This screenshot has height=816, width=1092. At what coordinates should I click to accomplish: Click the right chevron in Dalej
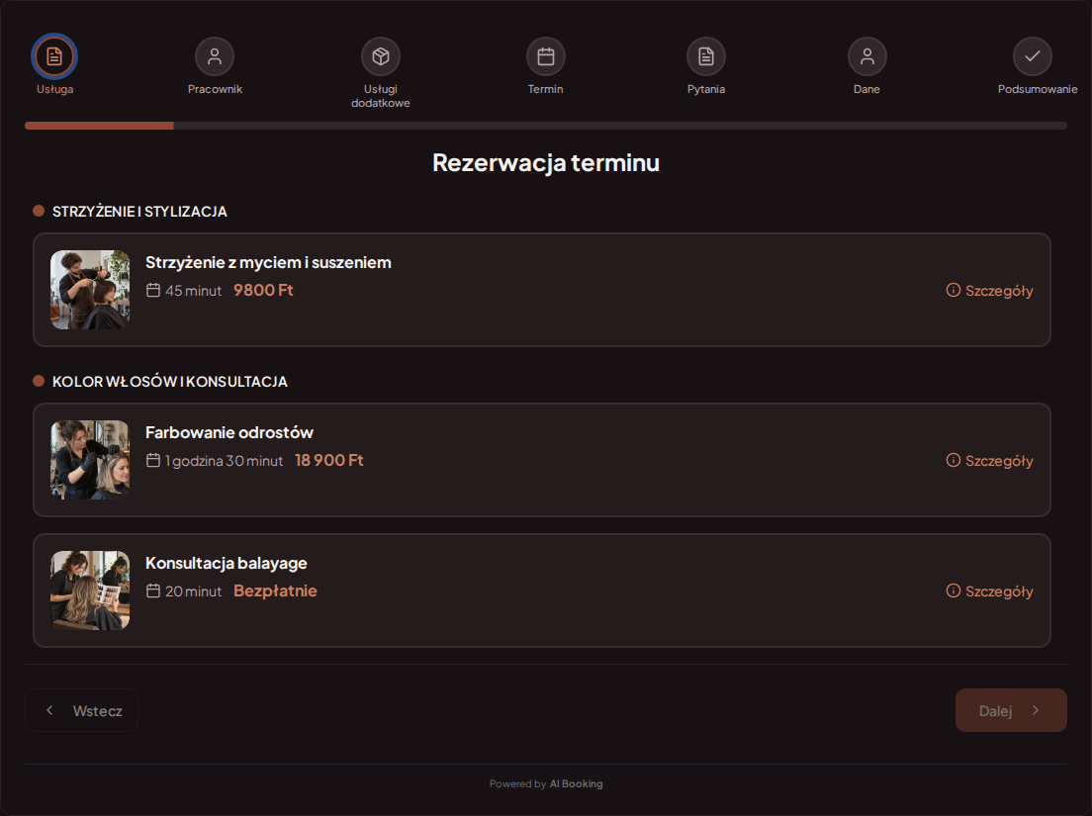coord(1036,710)
